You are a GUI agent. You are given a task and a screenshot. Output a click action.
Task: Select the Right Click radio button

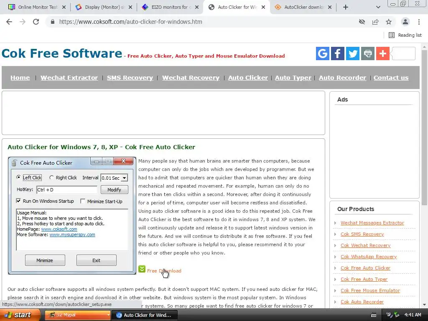(51, 177)
